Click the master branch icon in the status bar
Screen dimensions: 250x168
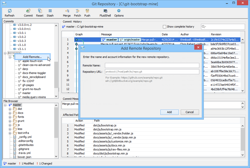[x=5, y=163]
